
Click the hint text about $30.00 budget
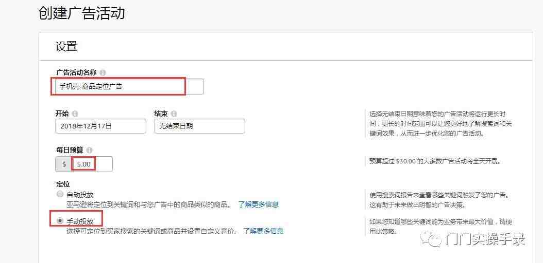435,161
